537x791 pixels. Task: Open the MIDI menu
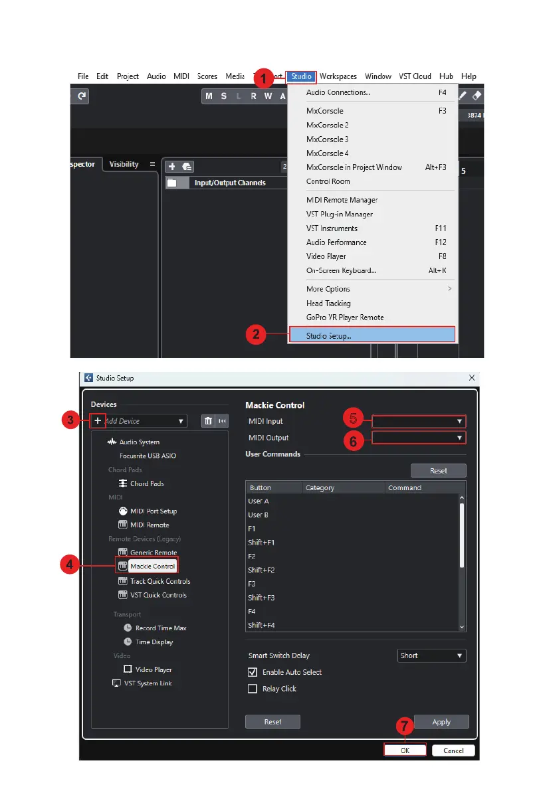coord(181,76)
